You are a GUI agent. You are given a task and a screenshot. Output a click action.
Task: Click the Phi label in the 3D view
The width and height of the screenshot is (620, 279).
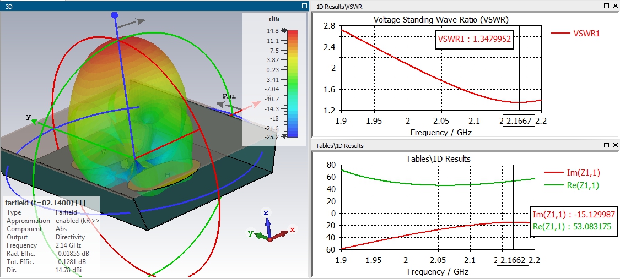point(229,96)
